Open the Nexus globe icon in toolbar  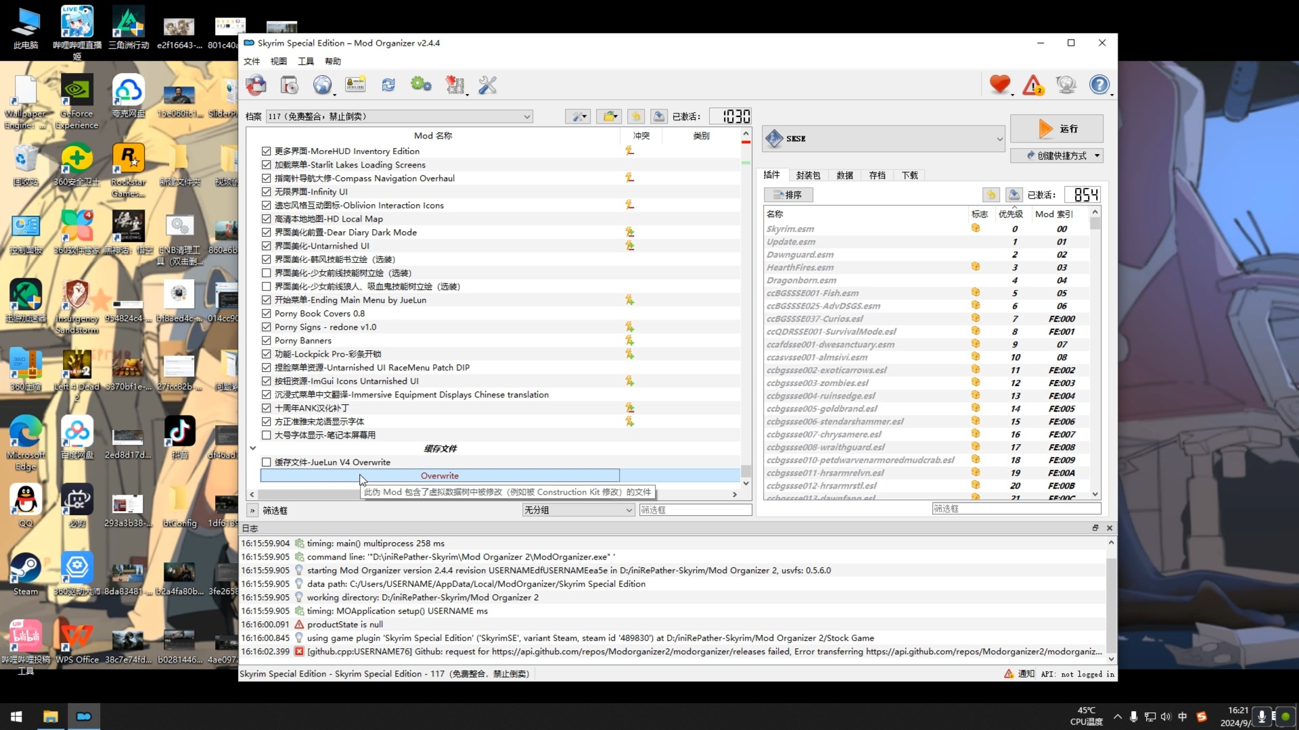(323, 85)
